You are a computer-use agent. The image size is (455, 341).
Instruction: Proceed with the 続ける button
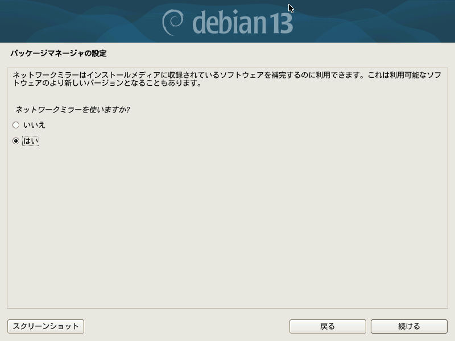pos(409,326)
